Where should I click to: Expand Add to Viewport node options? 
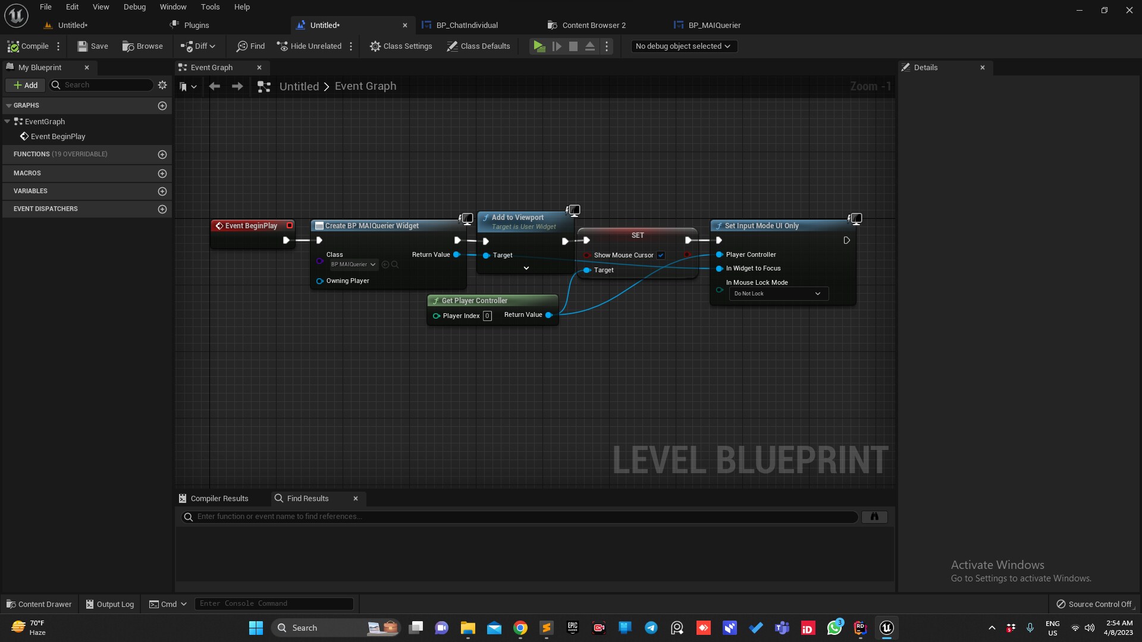tap(526, 269)
